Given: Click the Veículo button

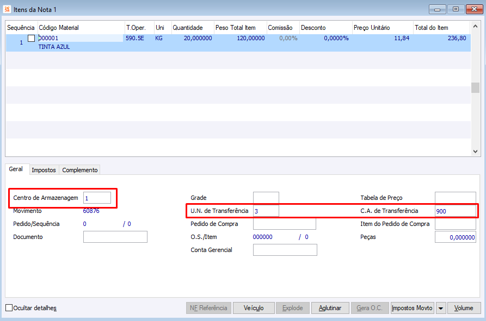Looking at the screenshot, I should pyautogui.click(x=254, y=308).
